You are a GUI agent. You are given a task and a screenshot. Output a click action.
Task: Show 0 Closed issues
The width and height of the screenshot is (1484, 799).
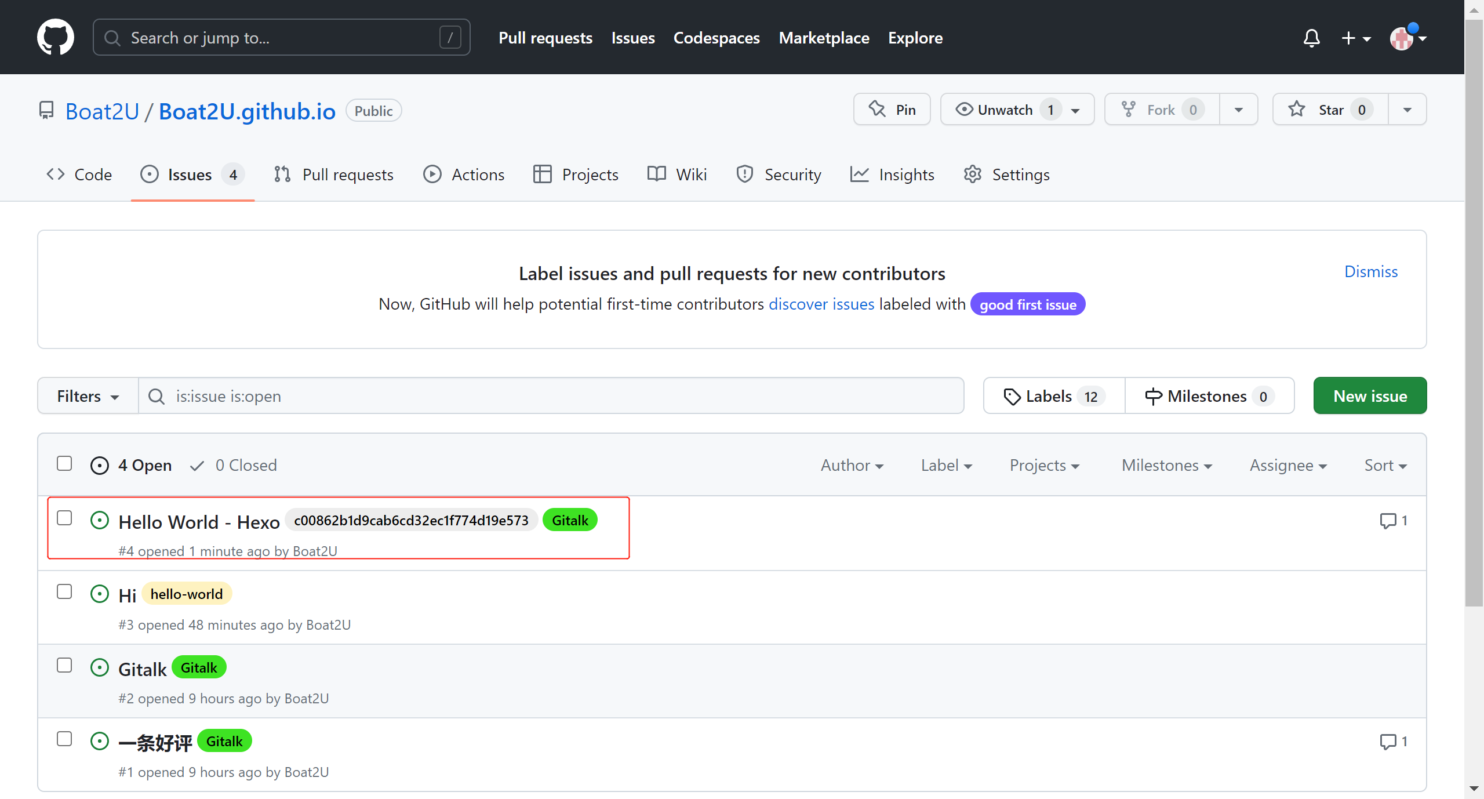click(234, 466)
